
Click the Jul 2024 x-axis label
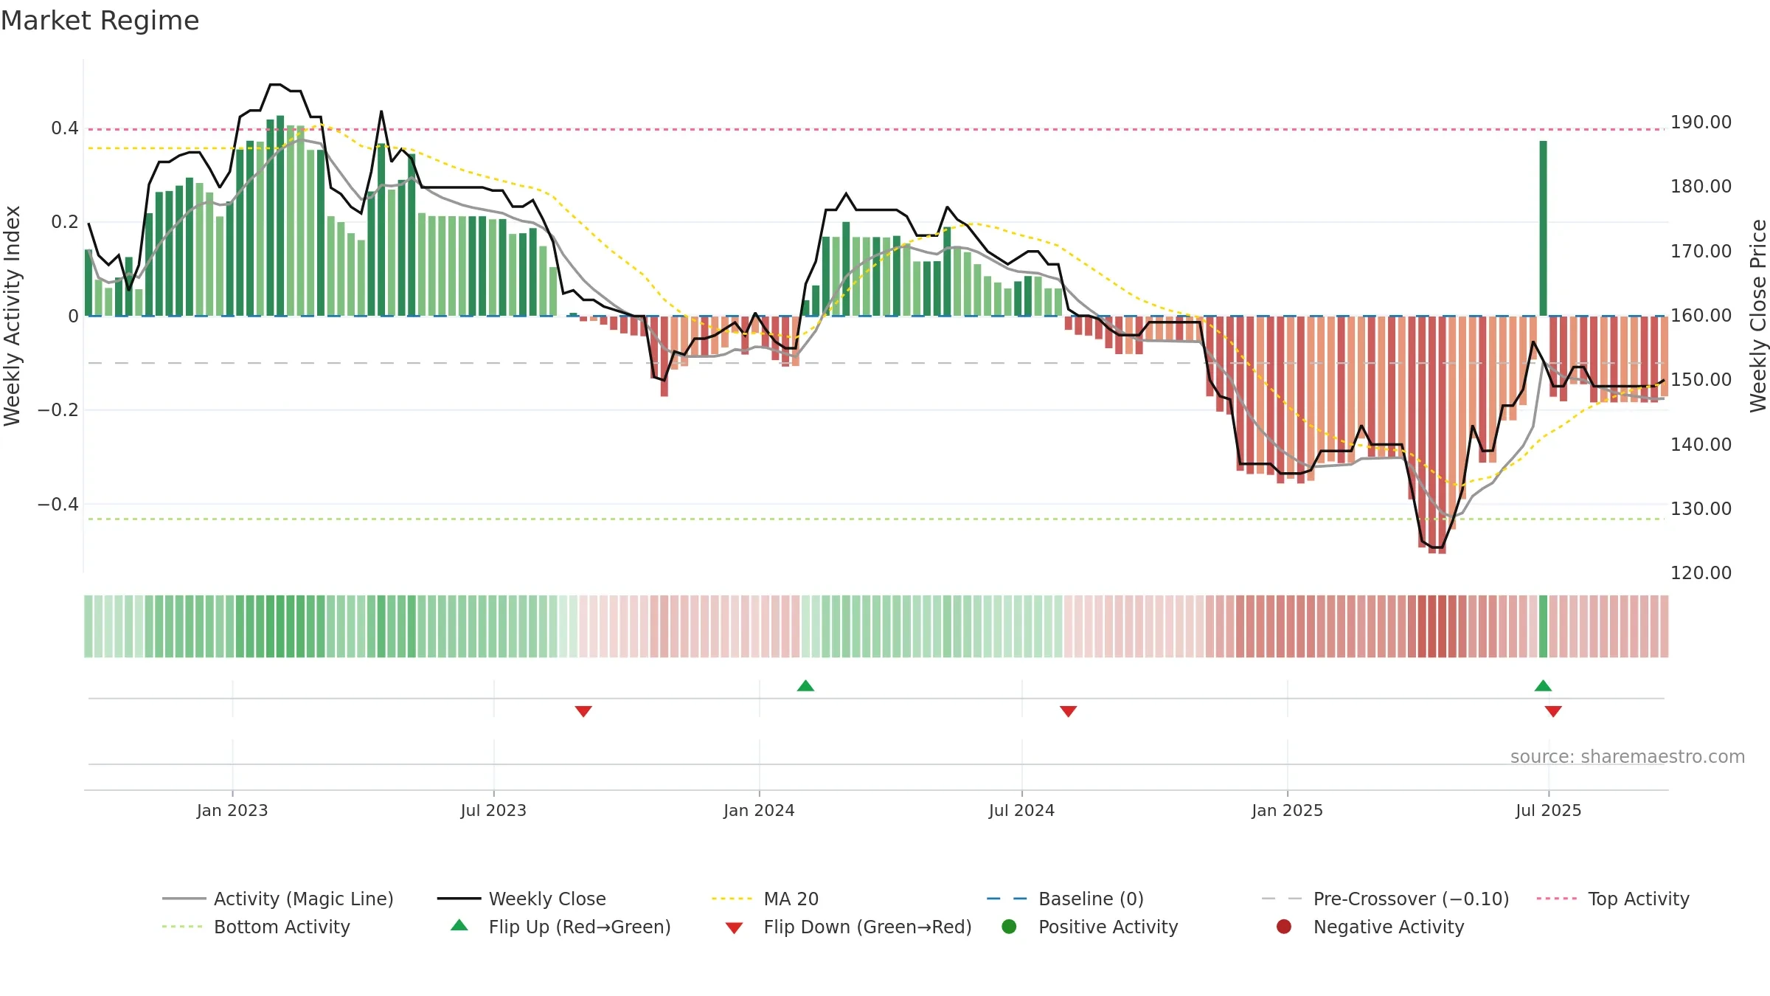point(1021,810)
